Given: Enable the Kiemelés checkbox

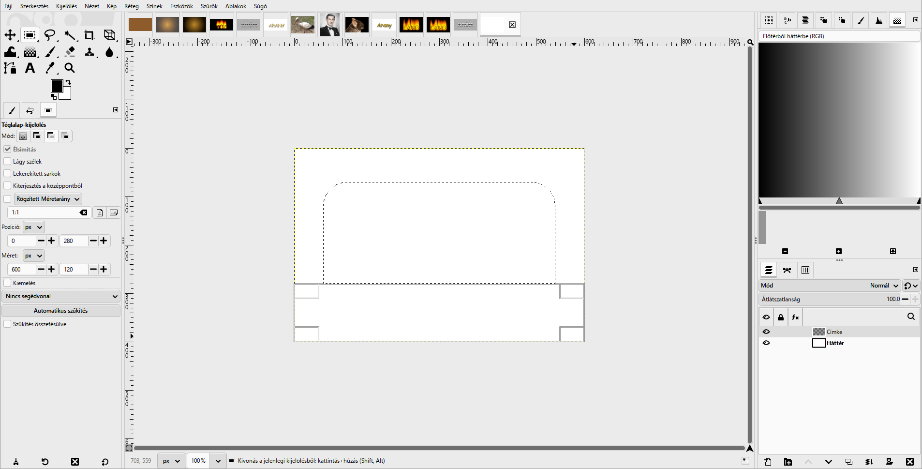Looking at the screenshot, I should tap(7, 283).
